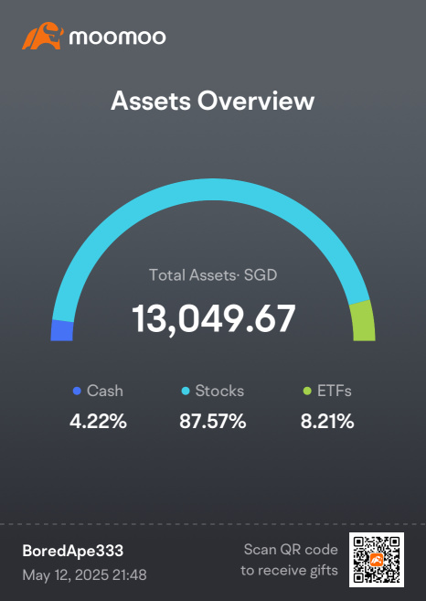Select the Stocks legend label
Screen dimensions: 426x601
tap(219, 391)
